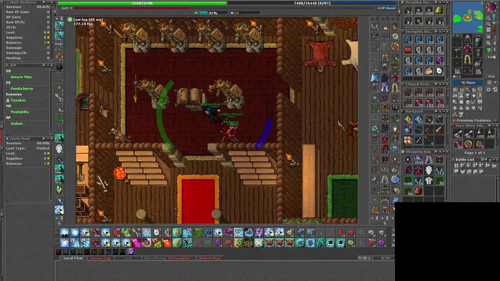Click the helmet equipment slot
Screen dimensions: 500x281
click(468, 38)
